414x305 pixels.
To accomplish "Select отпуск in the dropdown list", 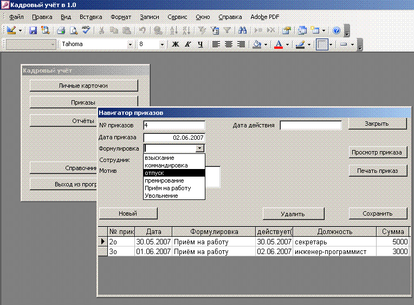I will [x=174, y=173].
